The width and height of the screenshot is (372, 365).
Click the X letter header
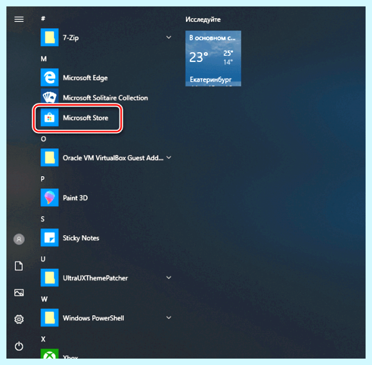point(43,339)
